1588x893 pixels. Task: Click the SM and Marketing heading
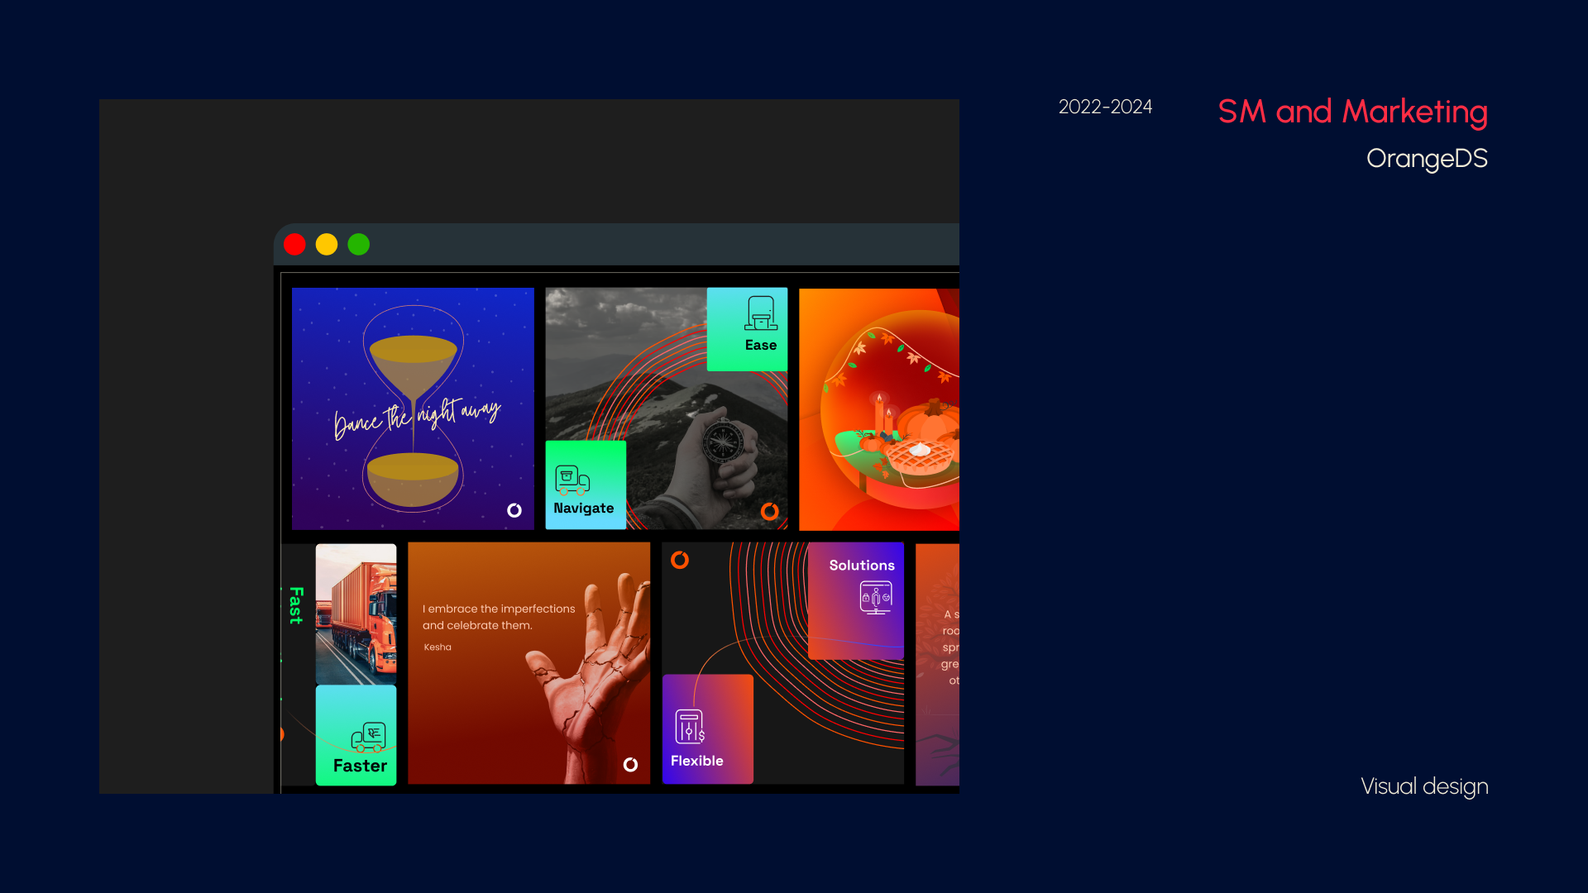1352,112
